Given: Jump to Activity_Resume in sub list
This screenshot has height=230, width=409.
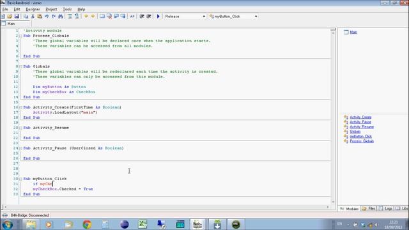Looking at the screenshot, I should [362, 126].
